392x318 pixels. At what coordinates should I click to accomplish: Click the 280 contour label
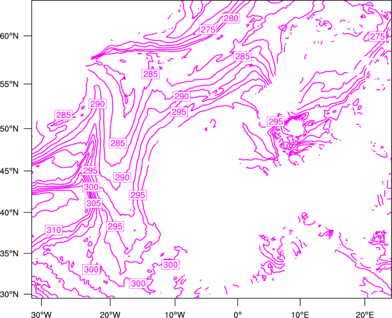[x=231, y=19]
